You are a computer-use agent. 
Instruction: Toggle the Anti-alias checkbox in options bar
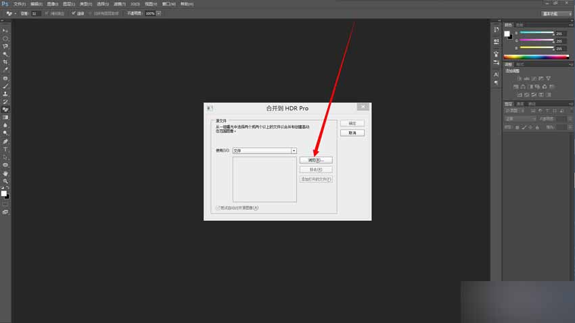click(x=47, y=14)
